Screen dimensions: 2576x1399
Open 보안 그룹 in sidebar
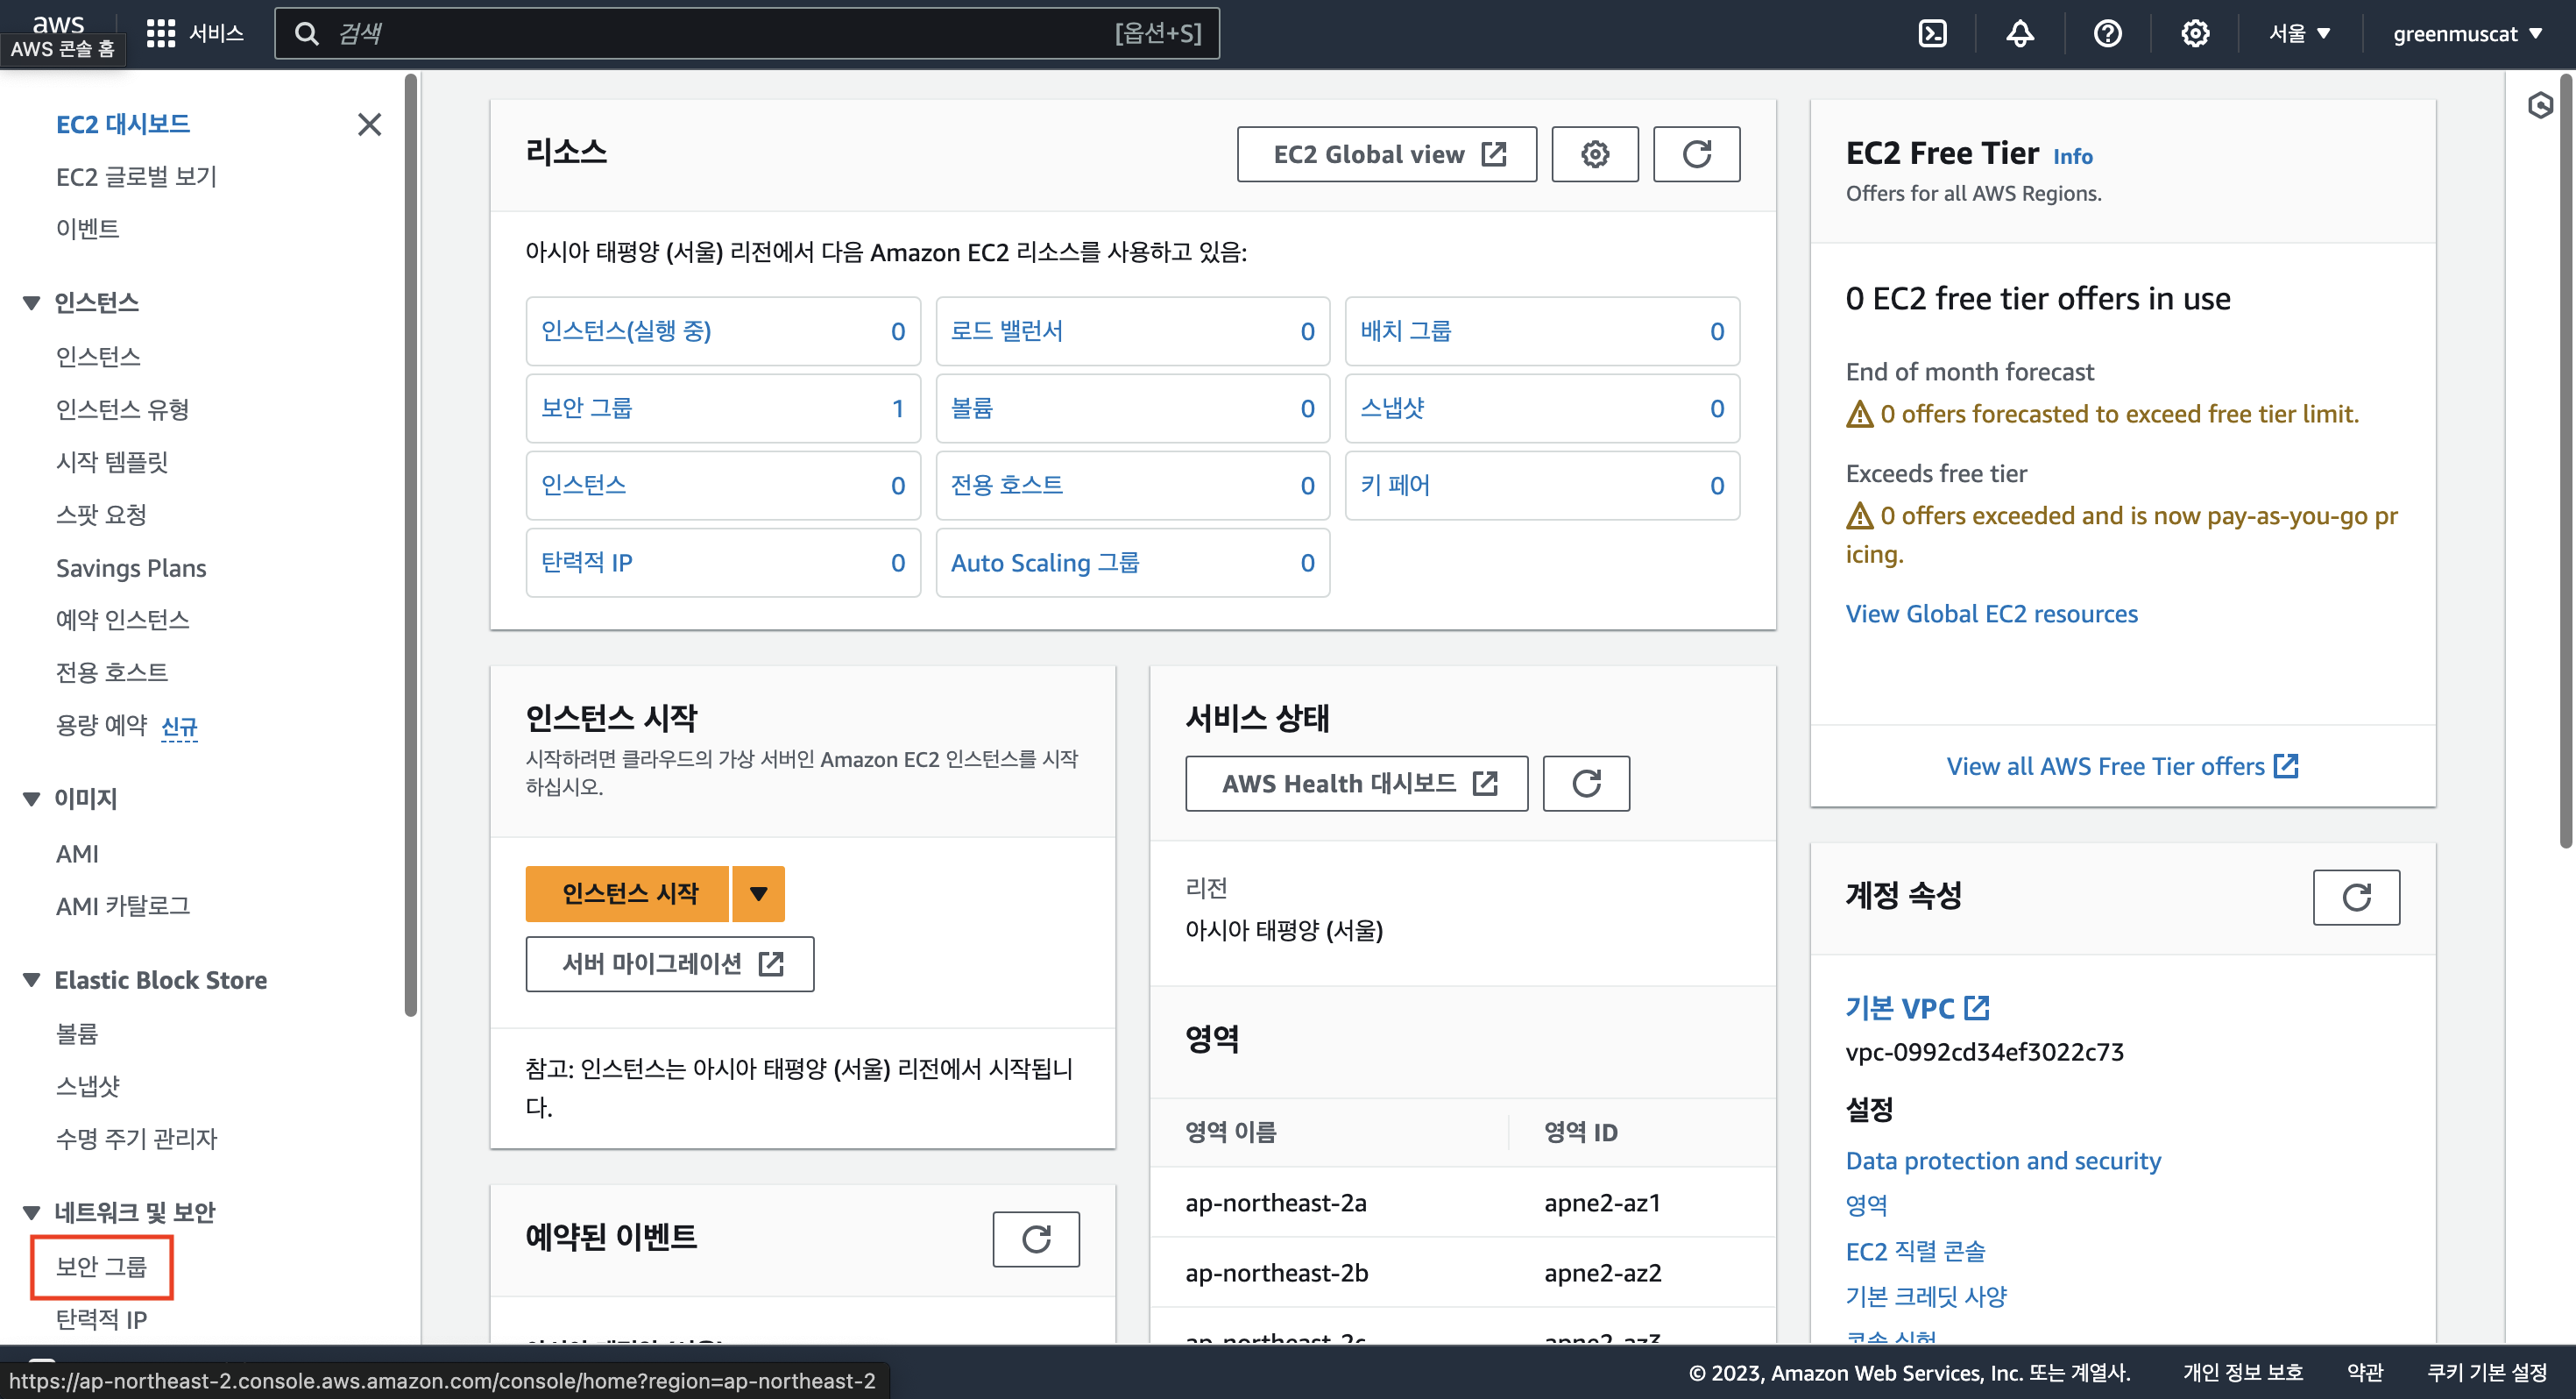[x=101, y=1267]
